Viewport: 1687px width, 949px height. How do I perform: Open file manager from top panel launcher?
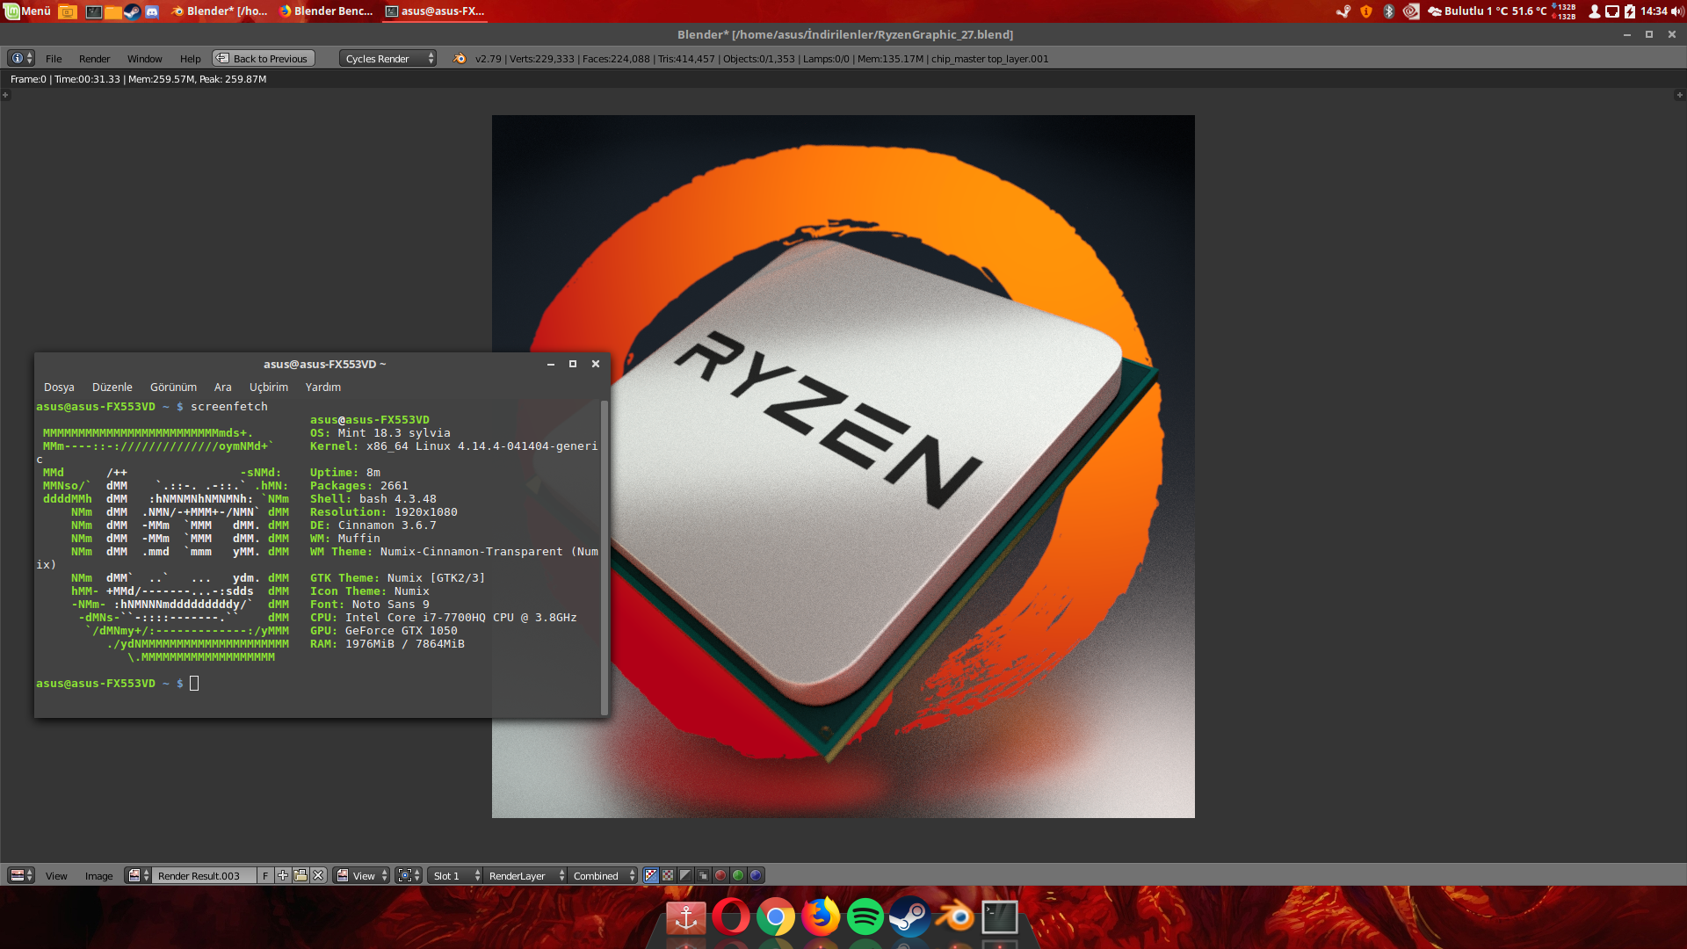tap(112, 11)
